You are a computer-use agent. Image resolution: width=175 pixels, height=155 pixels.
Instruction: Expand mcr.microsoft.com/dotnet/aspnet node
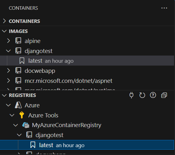(9, 81)
